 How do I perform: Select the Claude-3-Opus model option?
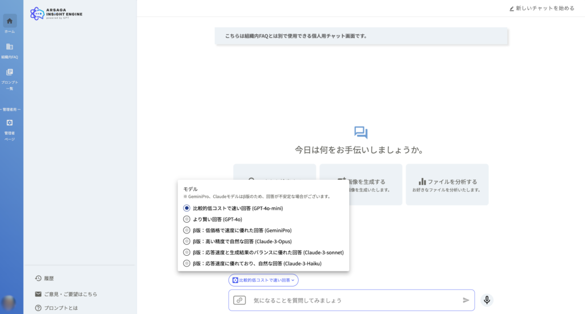(187, 241)
